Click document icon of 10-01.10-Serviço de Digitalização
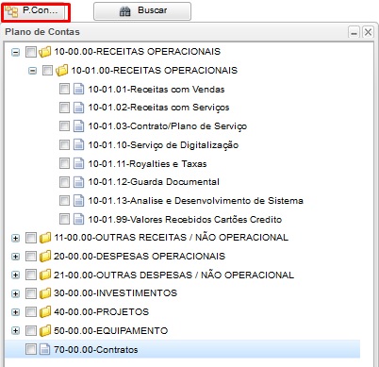The height and width of the screenshot is (367, 379). tap(78, 144)
